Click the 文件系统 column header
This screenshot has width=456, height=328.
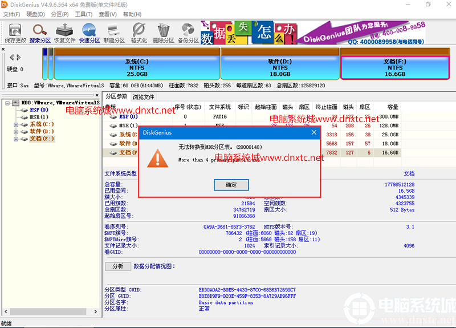click(x=220, y=107)
